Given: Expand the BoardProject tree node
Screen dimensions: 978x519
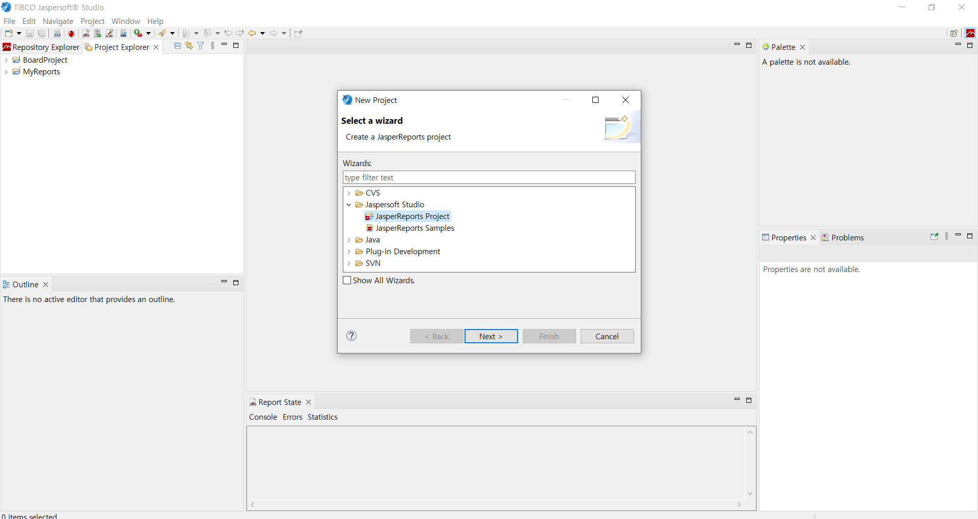Looking at the screenshot, I should click(x=6, y=60).
